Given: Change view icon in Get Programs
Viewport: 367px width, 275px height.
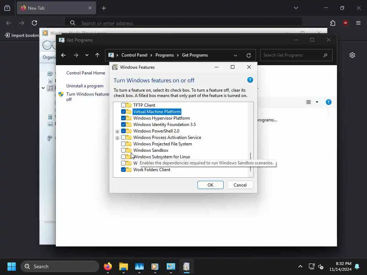Looking at the screenshot, I should [309, 102].
